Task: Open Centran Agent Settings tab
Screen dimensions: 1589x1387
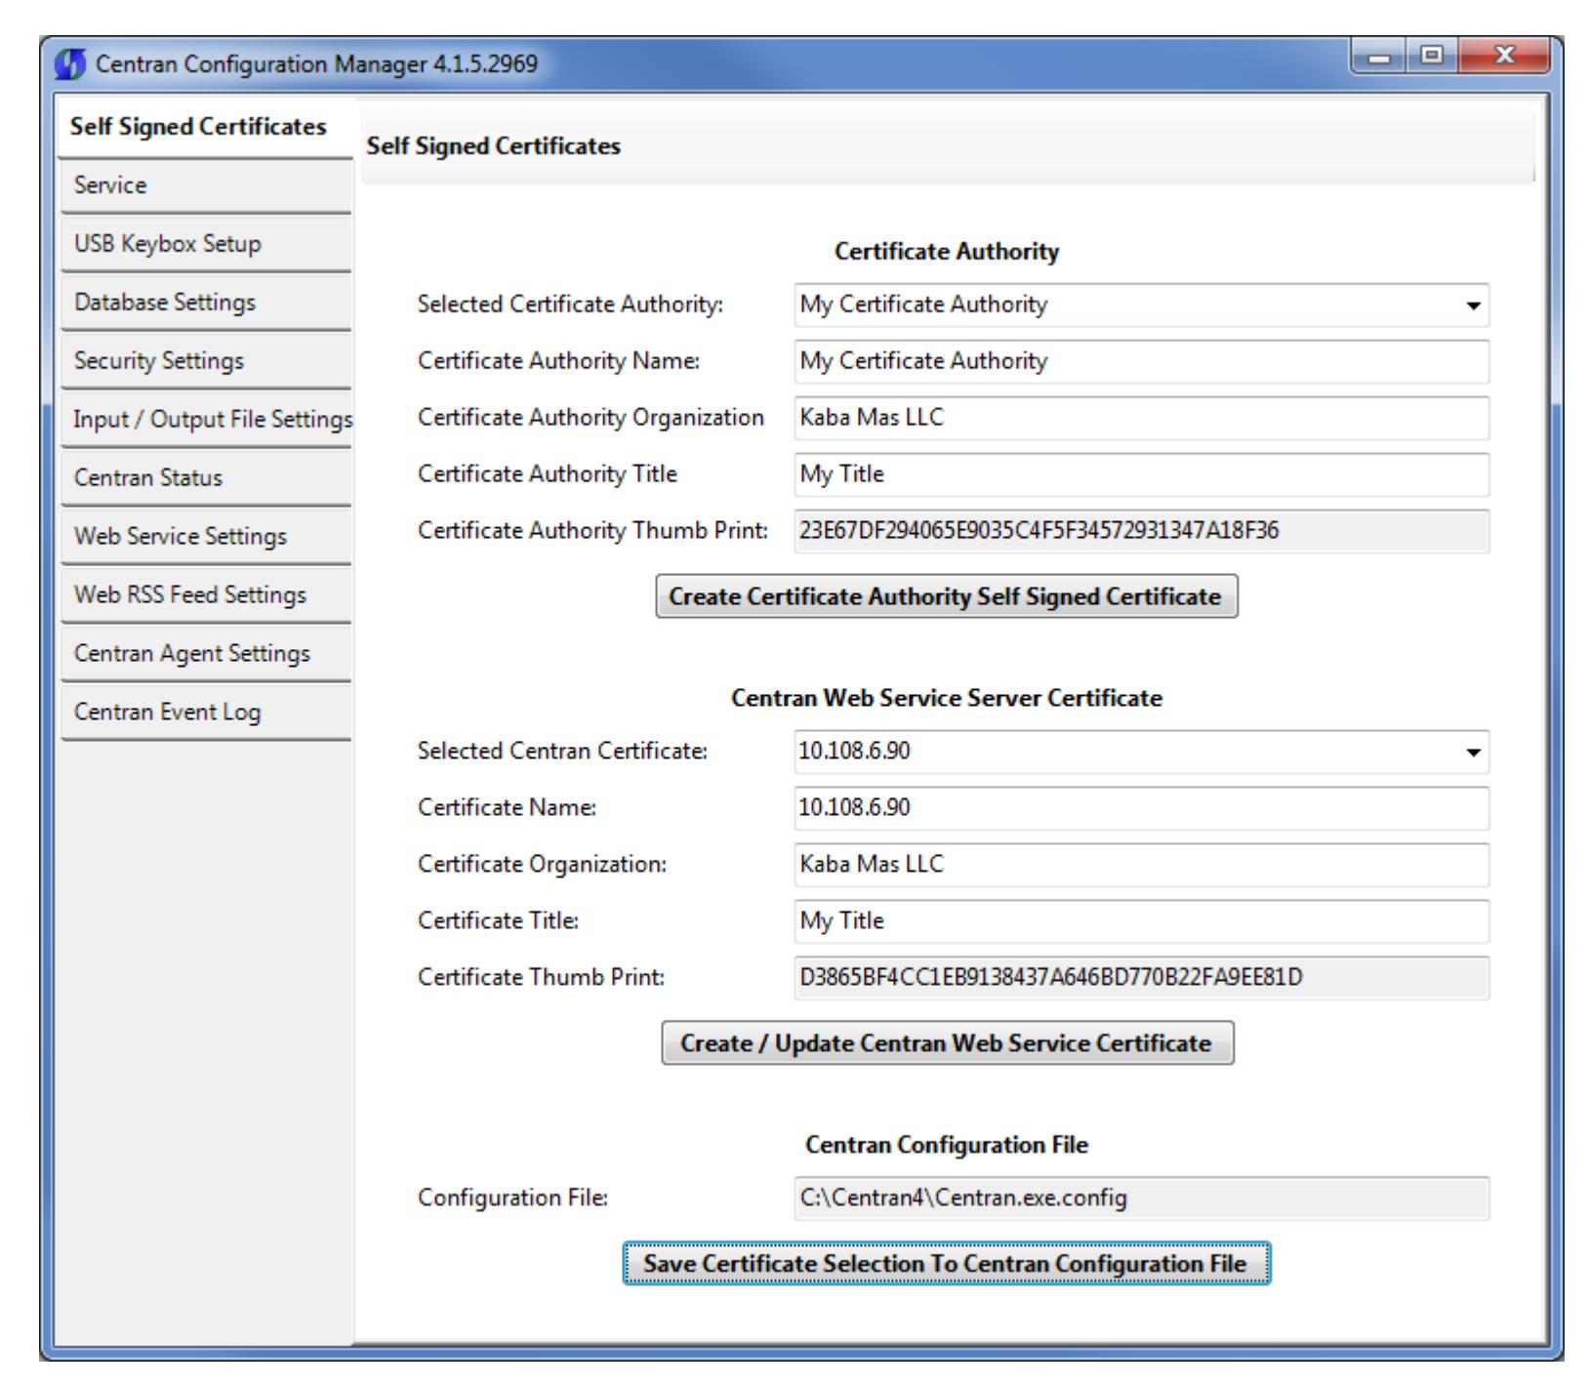Action: (206, 654)
